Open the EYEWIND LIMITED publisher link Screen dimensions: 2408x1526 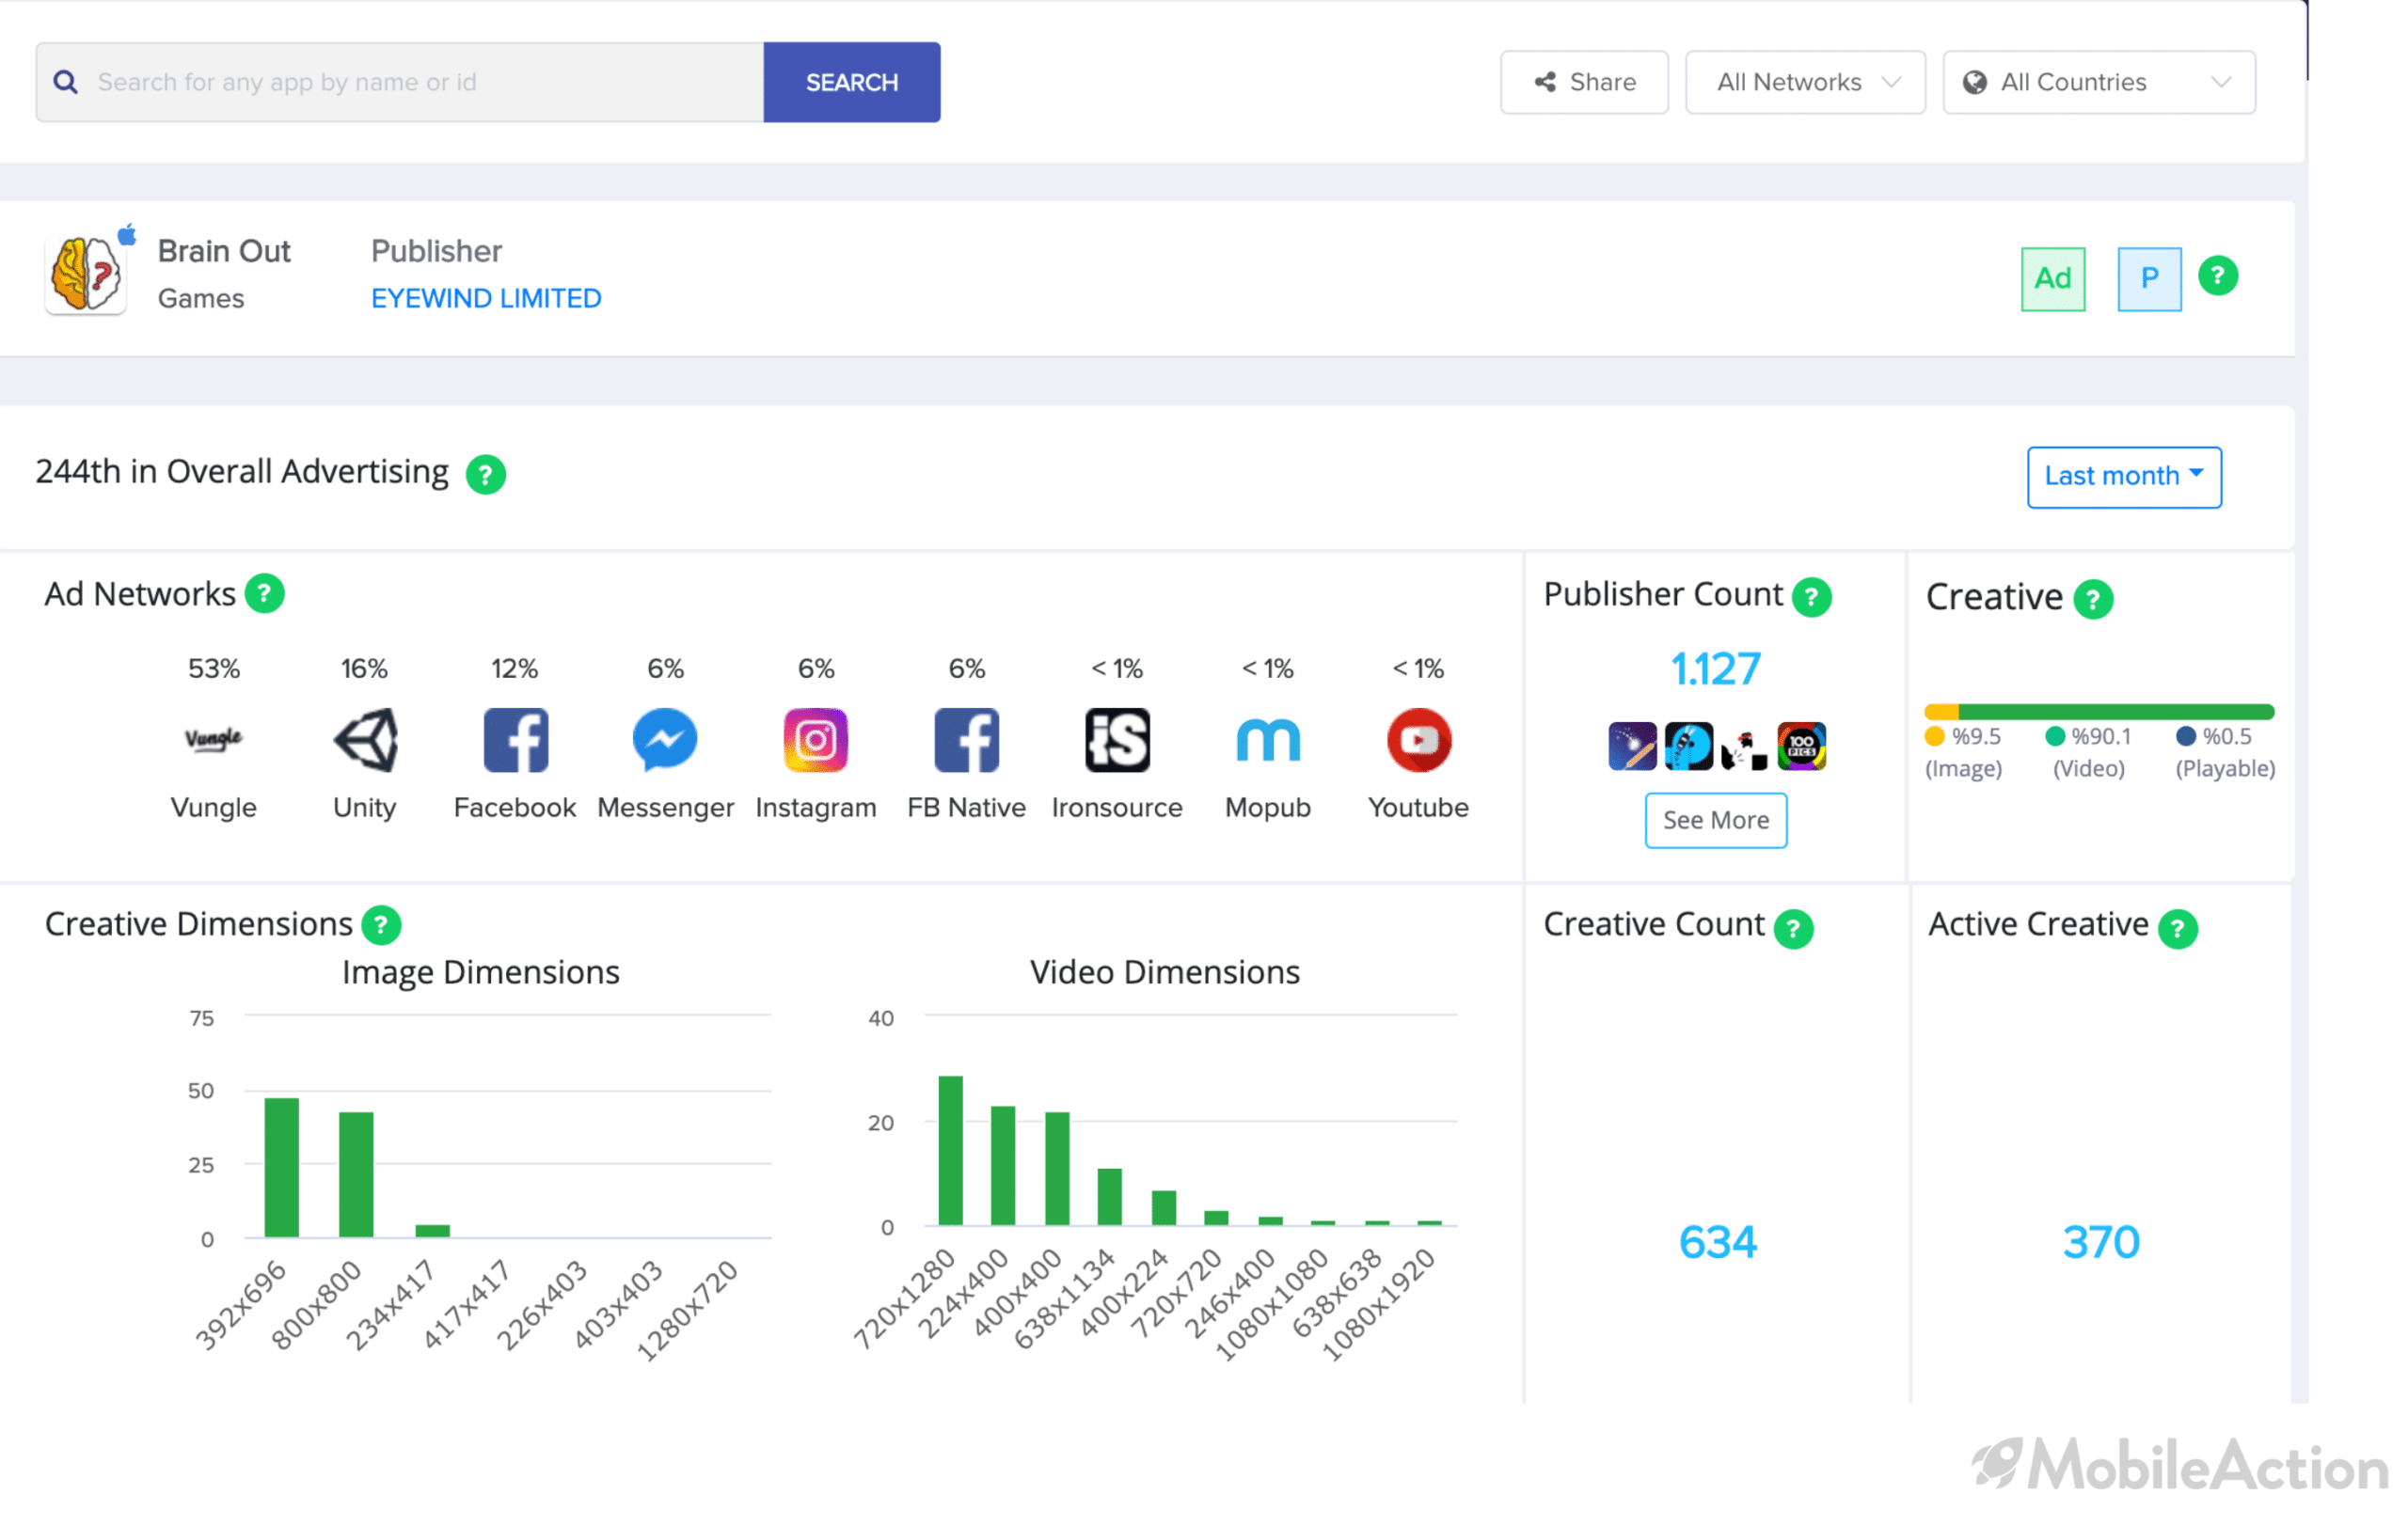point(487,299)
